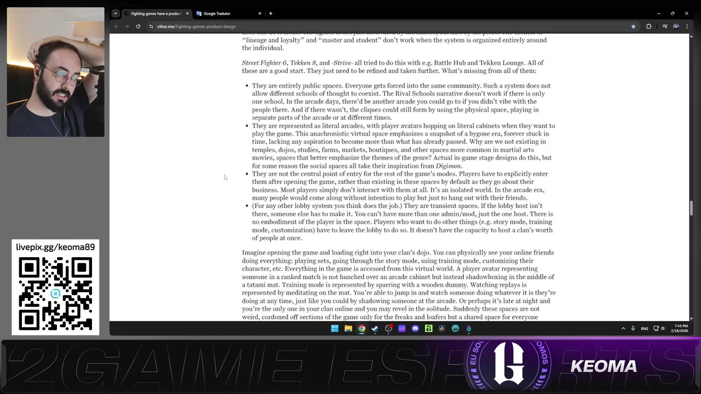The image size is (701, 394).
Task: View site information for cthor.me
Action: coord(151,26)
